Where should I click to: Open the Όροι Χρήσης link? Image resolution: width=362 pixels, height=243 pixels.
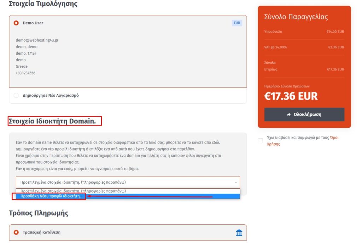[x=303, y=141]
